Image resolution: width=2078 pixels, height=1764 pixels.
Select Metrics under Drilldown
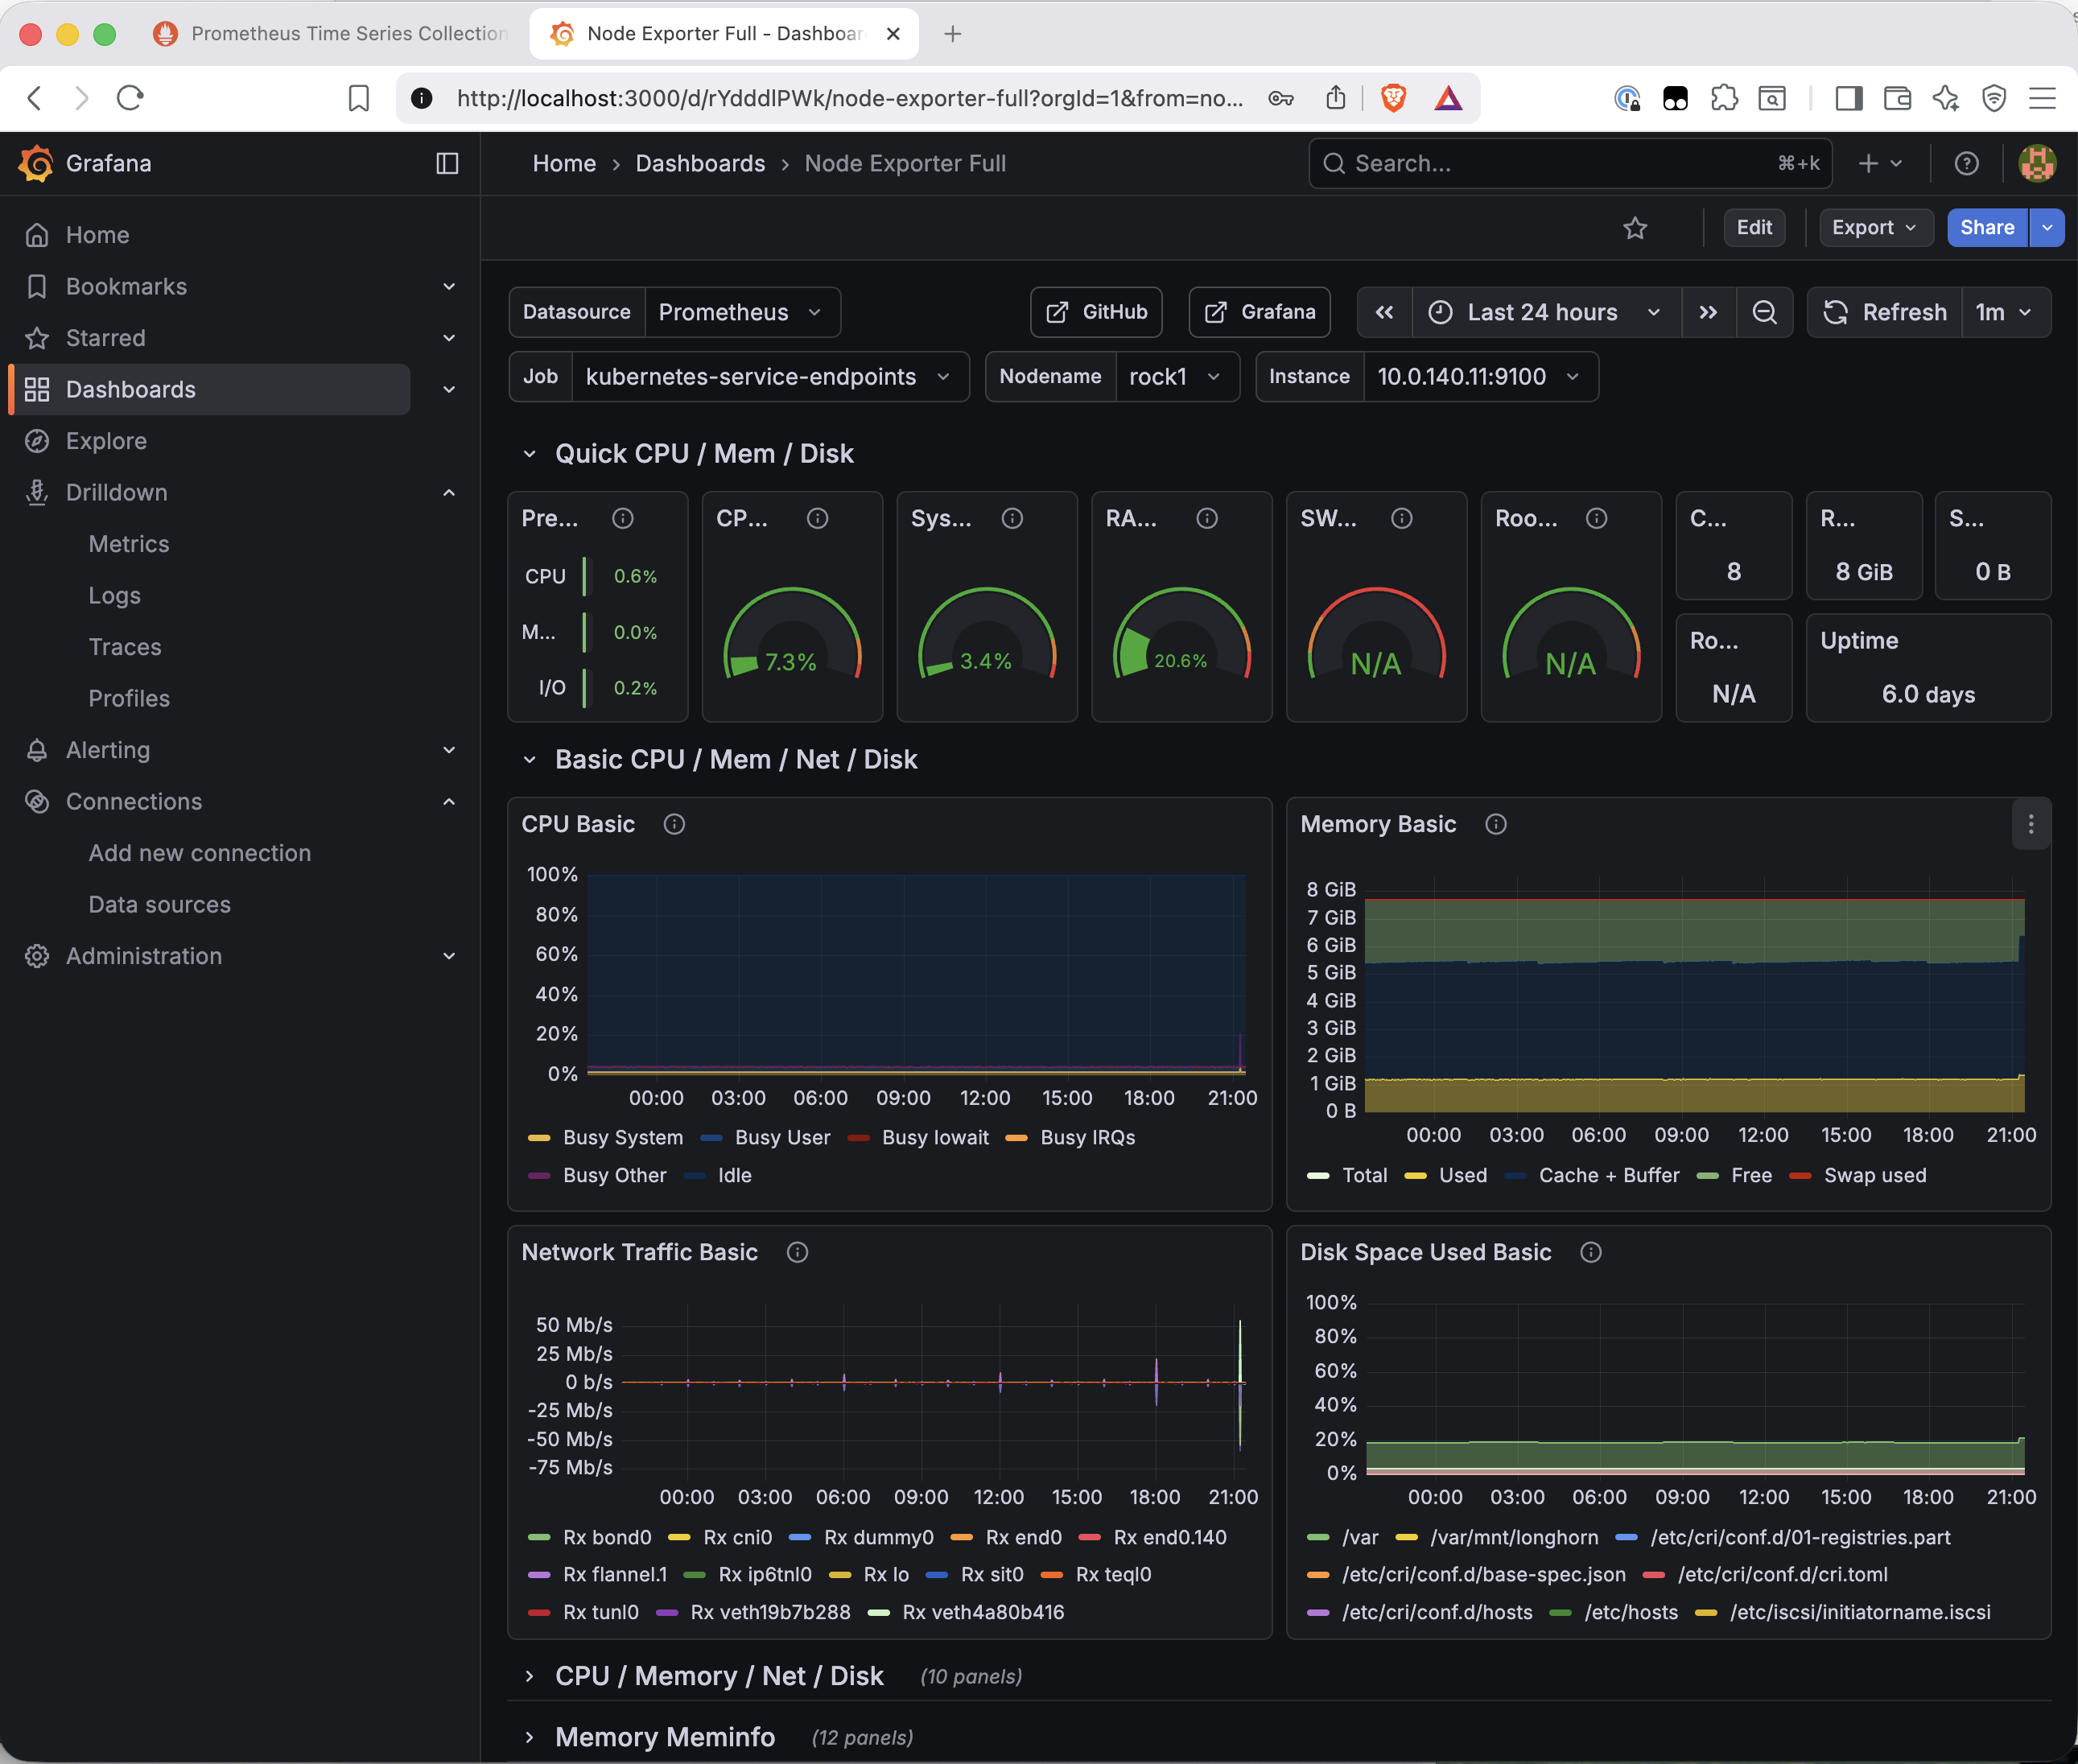(129, 543)
